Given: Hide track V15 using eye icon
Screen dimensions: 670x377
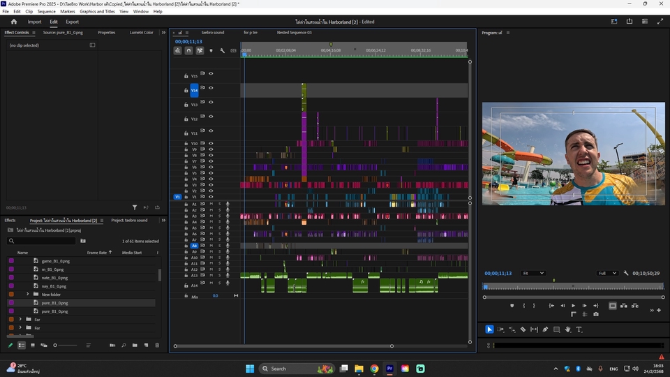Looking at the screenshot, I should [211, 73].
